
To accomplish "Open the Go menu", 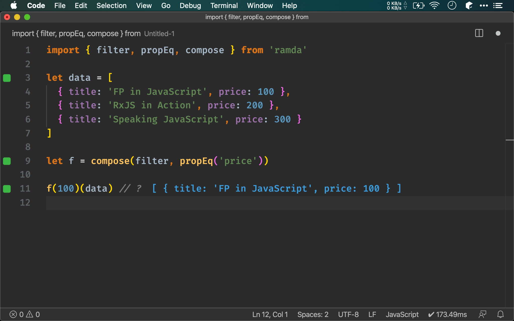I will [x=166, y=6].
